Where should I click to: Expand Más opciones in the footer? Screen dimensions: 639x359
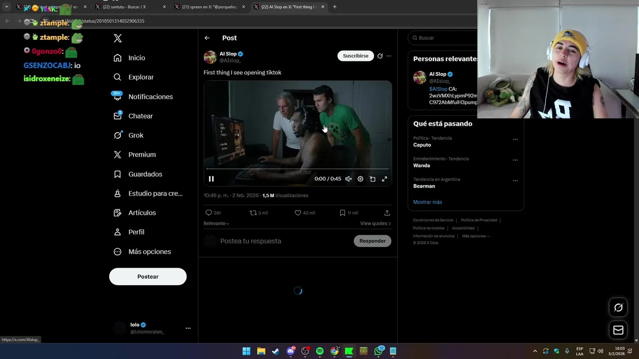pos(476,236)
